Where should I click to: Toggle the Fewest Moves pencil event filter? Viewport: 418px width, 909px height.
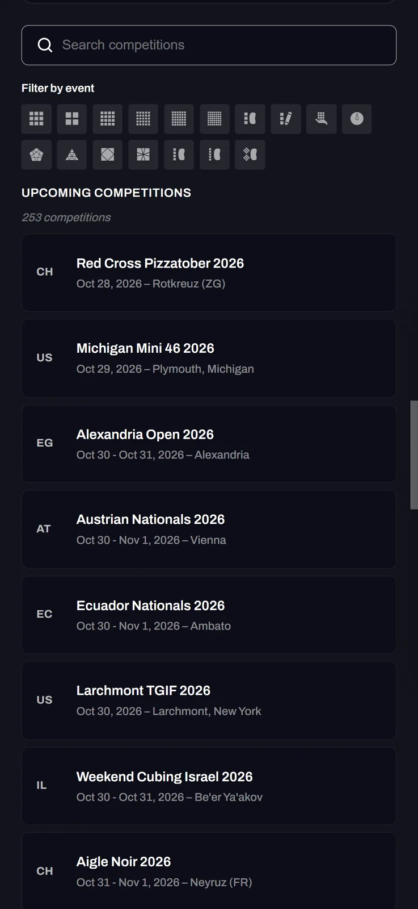pyautogui.click(x=286, y=119)
